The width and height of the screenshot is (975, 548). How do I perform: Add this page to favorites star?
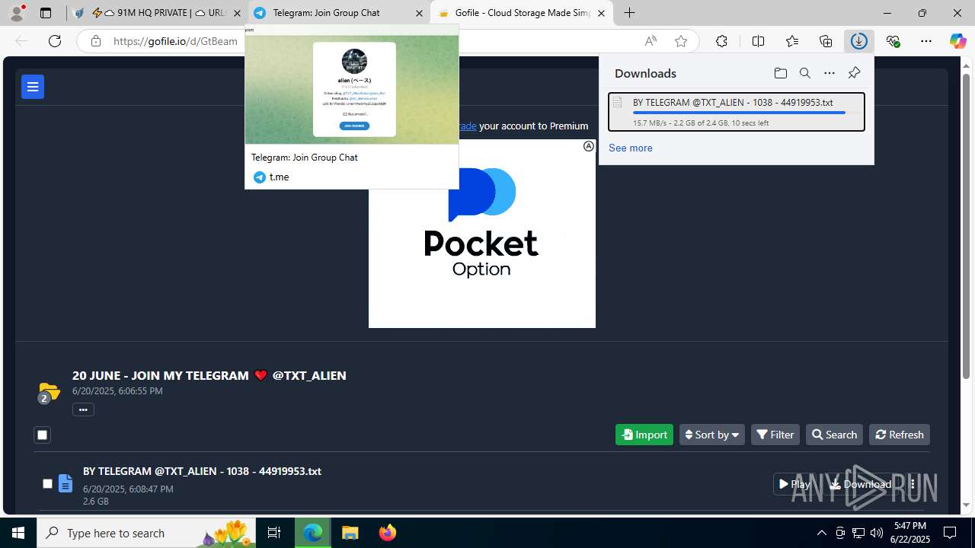pos(681,41)
